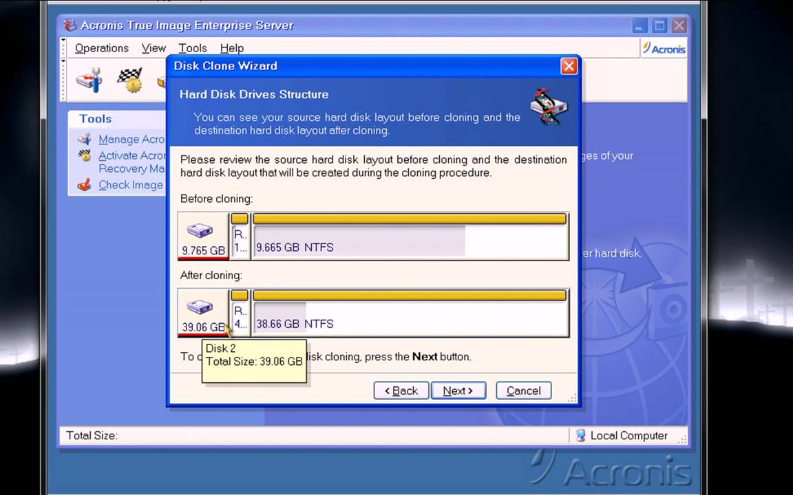Open Check Image link in Tools panel
This screenshot has width=793, height=495.
131,185
